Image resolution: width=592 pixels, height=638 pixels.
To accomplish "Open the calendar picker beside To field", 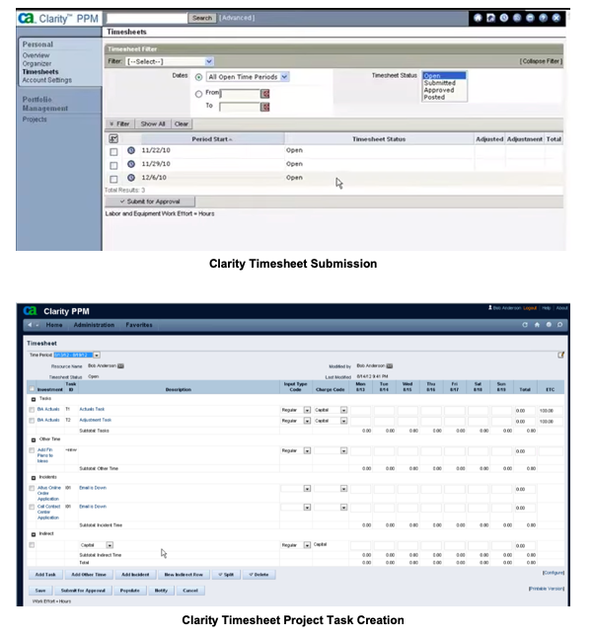I will click(265, 107).
